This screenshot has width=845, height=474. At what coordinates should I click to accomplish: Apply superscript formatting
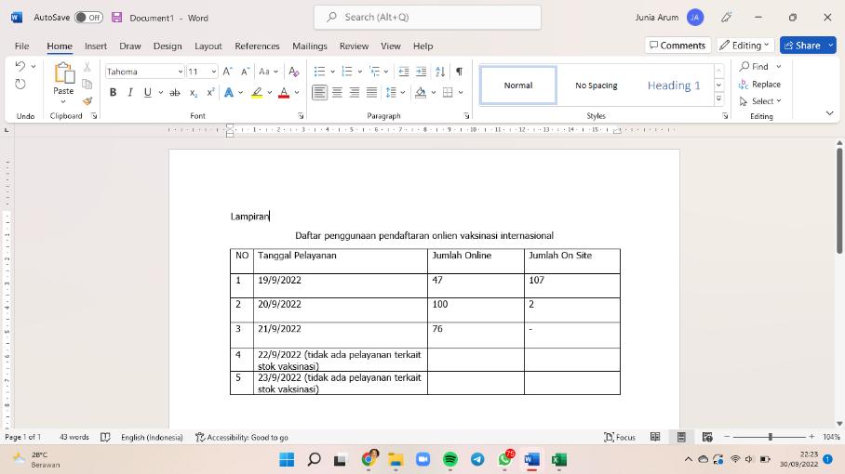pos(210,93)
